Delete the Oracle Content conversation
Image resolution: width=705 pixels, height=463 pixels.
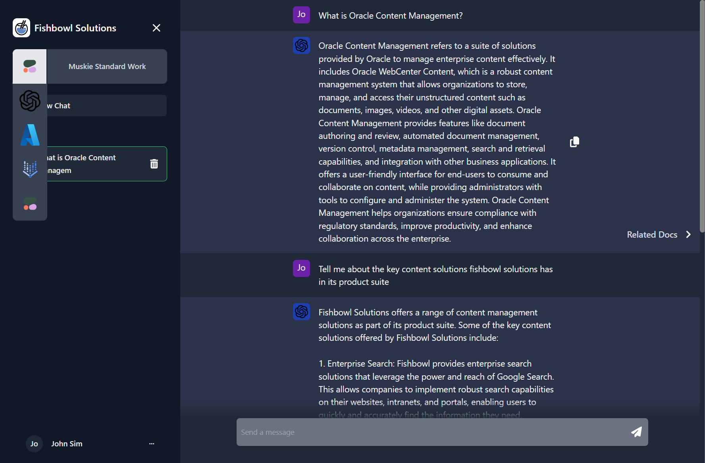tap(154, 163)
